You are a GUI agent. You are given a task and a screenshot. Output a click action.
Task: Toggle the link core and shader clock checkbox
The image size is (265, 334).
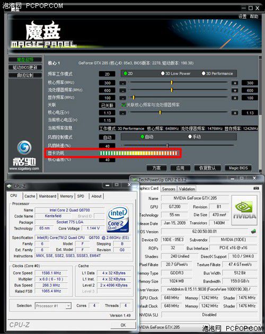[123, 105]
